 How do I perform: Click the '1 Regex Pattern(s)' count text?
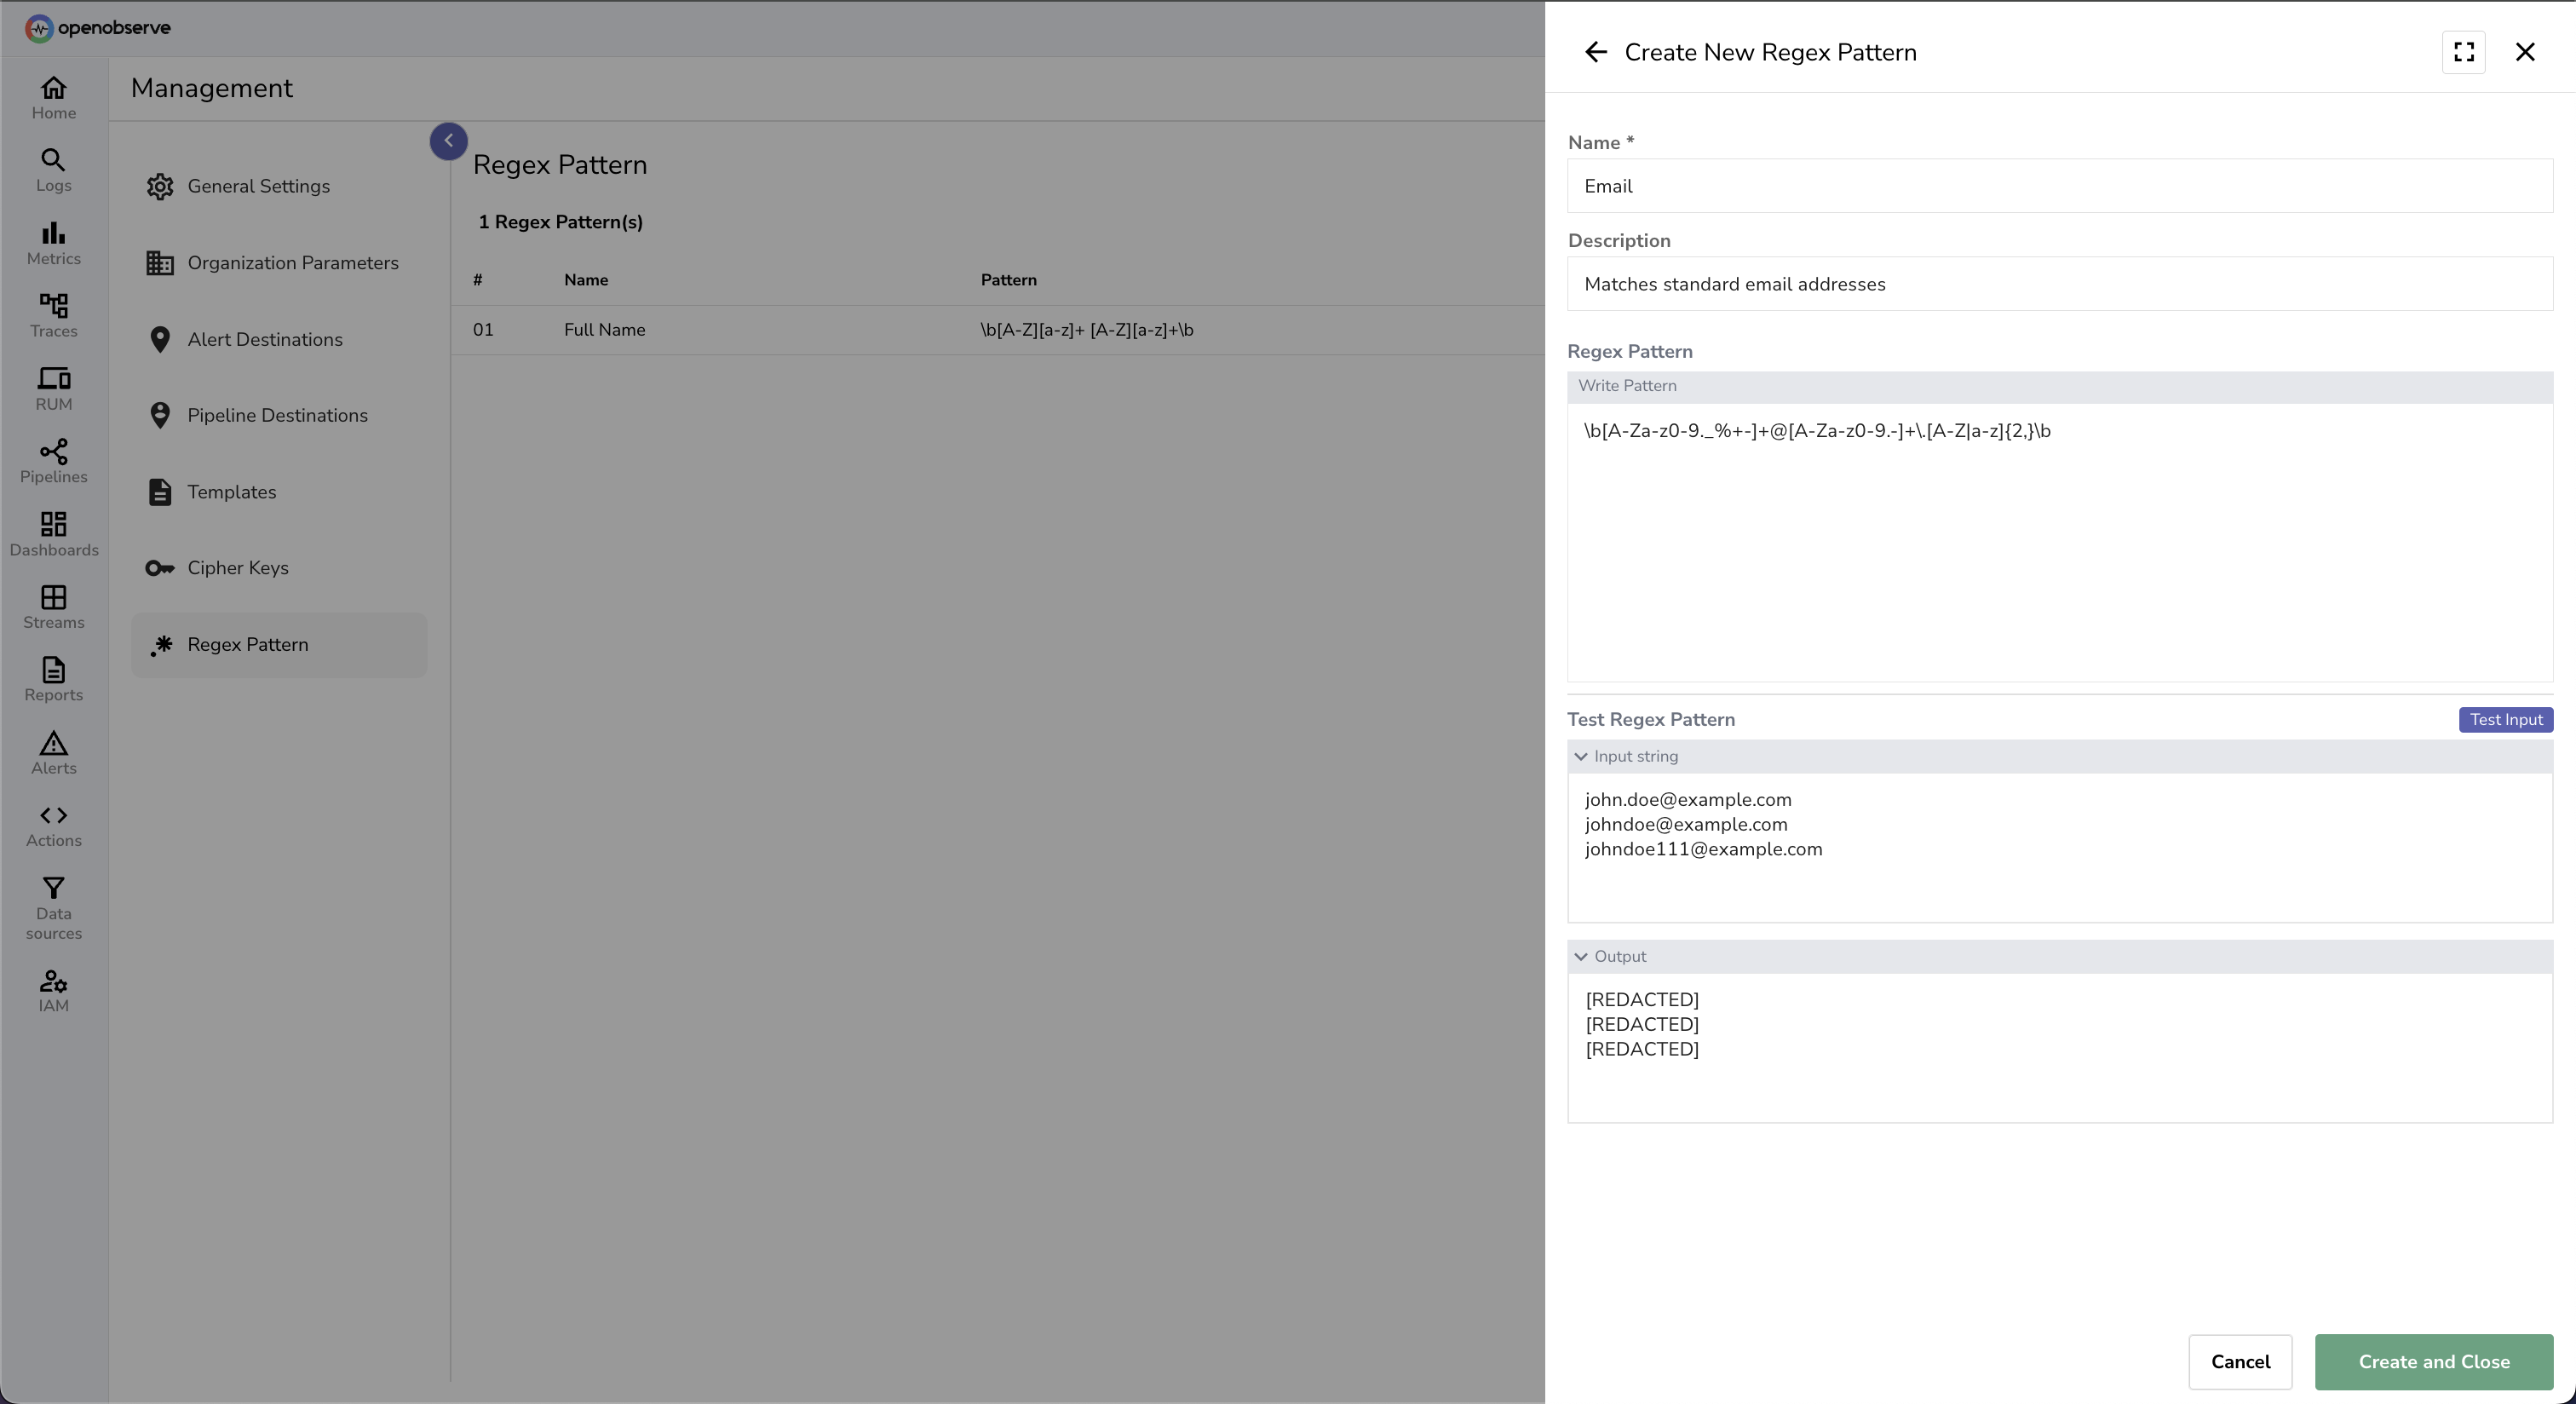click(x=560, y=222)
